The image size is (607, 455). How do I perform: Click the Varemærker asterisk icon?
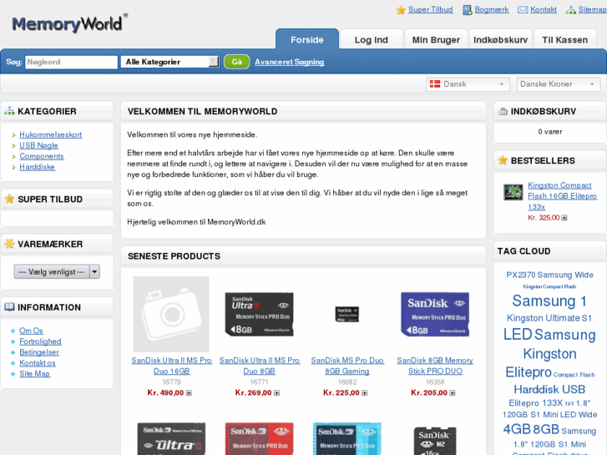pos(9,244)
